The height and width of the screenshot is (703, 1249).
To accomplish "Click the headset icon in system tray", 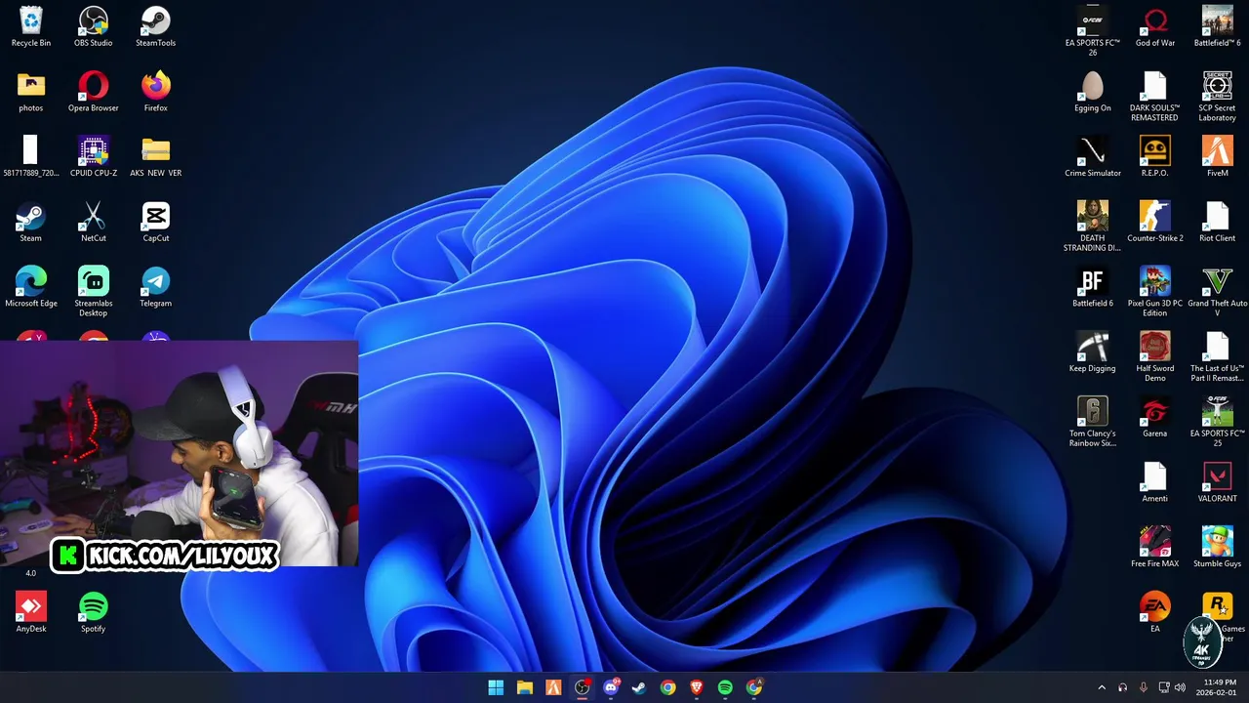I will [x=1123, y=687].
